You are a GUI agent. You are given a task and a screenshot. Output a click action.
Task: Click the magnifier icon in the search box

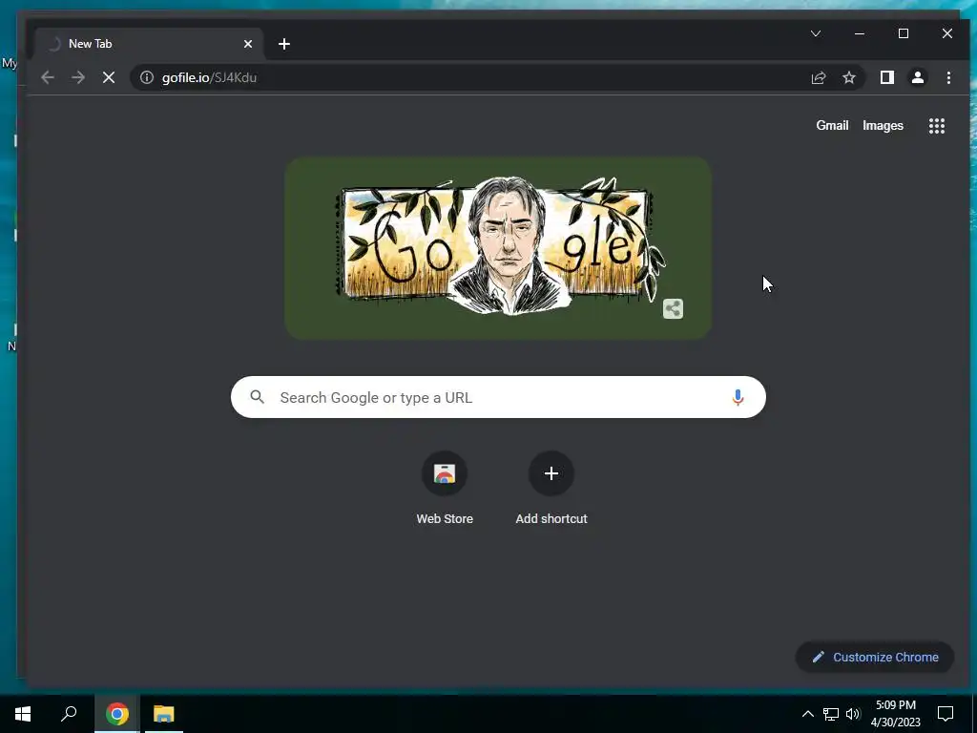[258, 397]
